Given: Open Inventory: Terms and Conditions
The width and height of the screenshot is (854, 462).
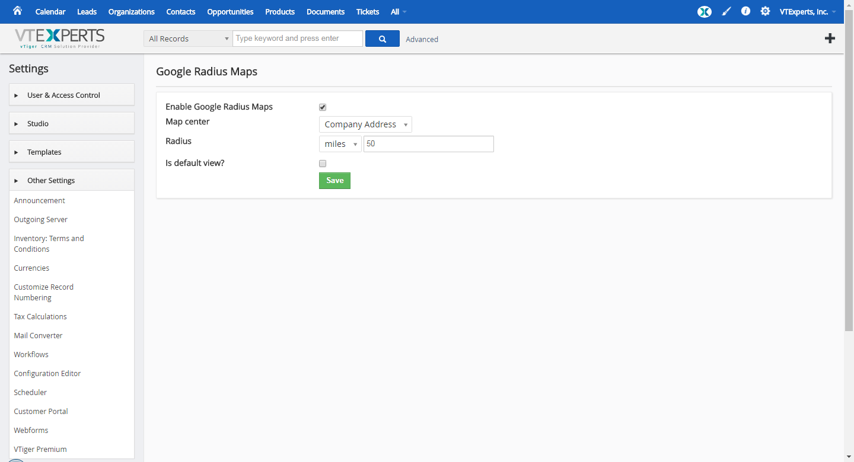Looking at the screenshot, I should pyautogui.click(x=49, y=243).
